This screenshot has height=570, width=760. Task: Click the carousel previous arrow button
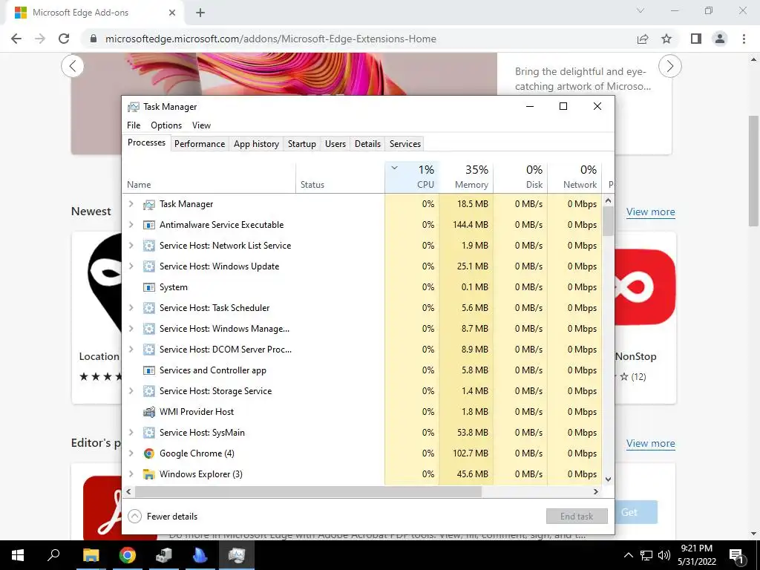coord(73,66)
